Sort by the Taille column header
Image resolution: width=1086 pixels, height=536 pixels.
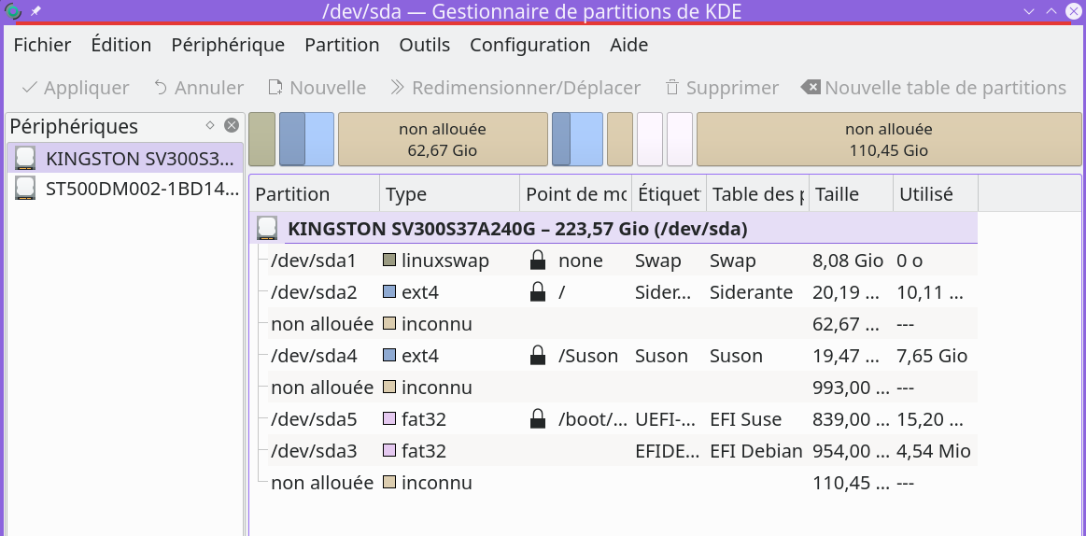pyautogui.click(x=850, y=194)
